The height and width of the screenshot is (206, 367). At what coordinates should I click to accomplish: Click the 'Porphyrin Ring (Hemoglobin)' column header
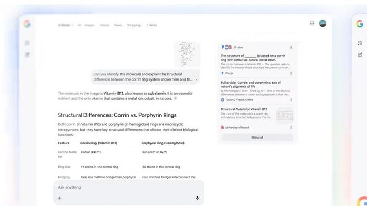(x=163, y=143)
